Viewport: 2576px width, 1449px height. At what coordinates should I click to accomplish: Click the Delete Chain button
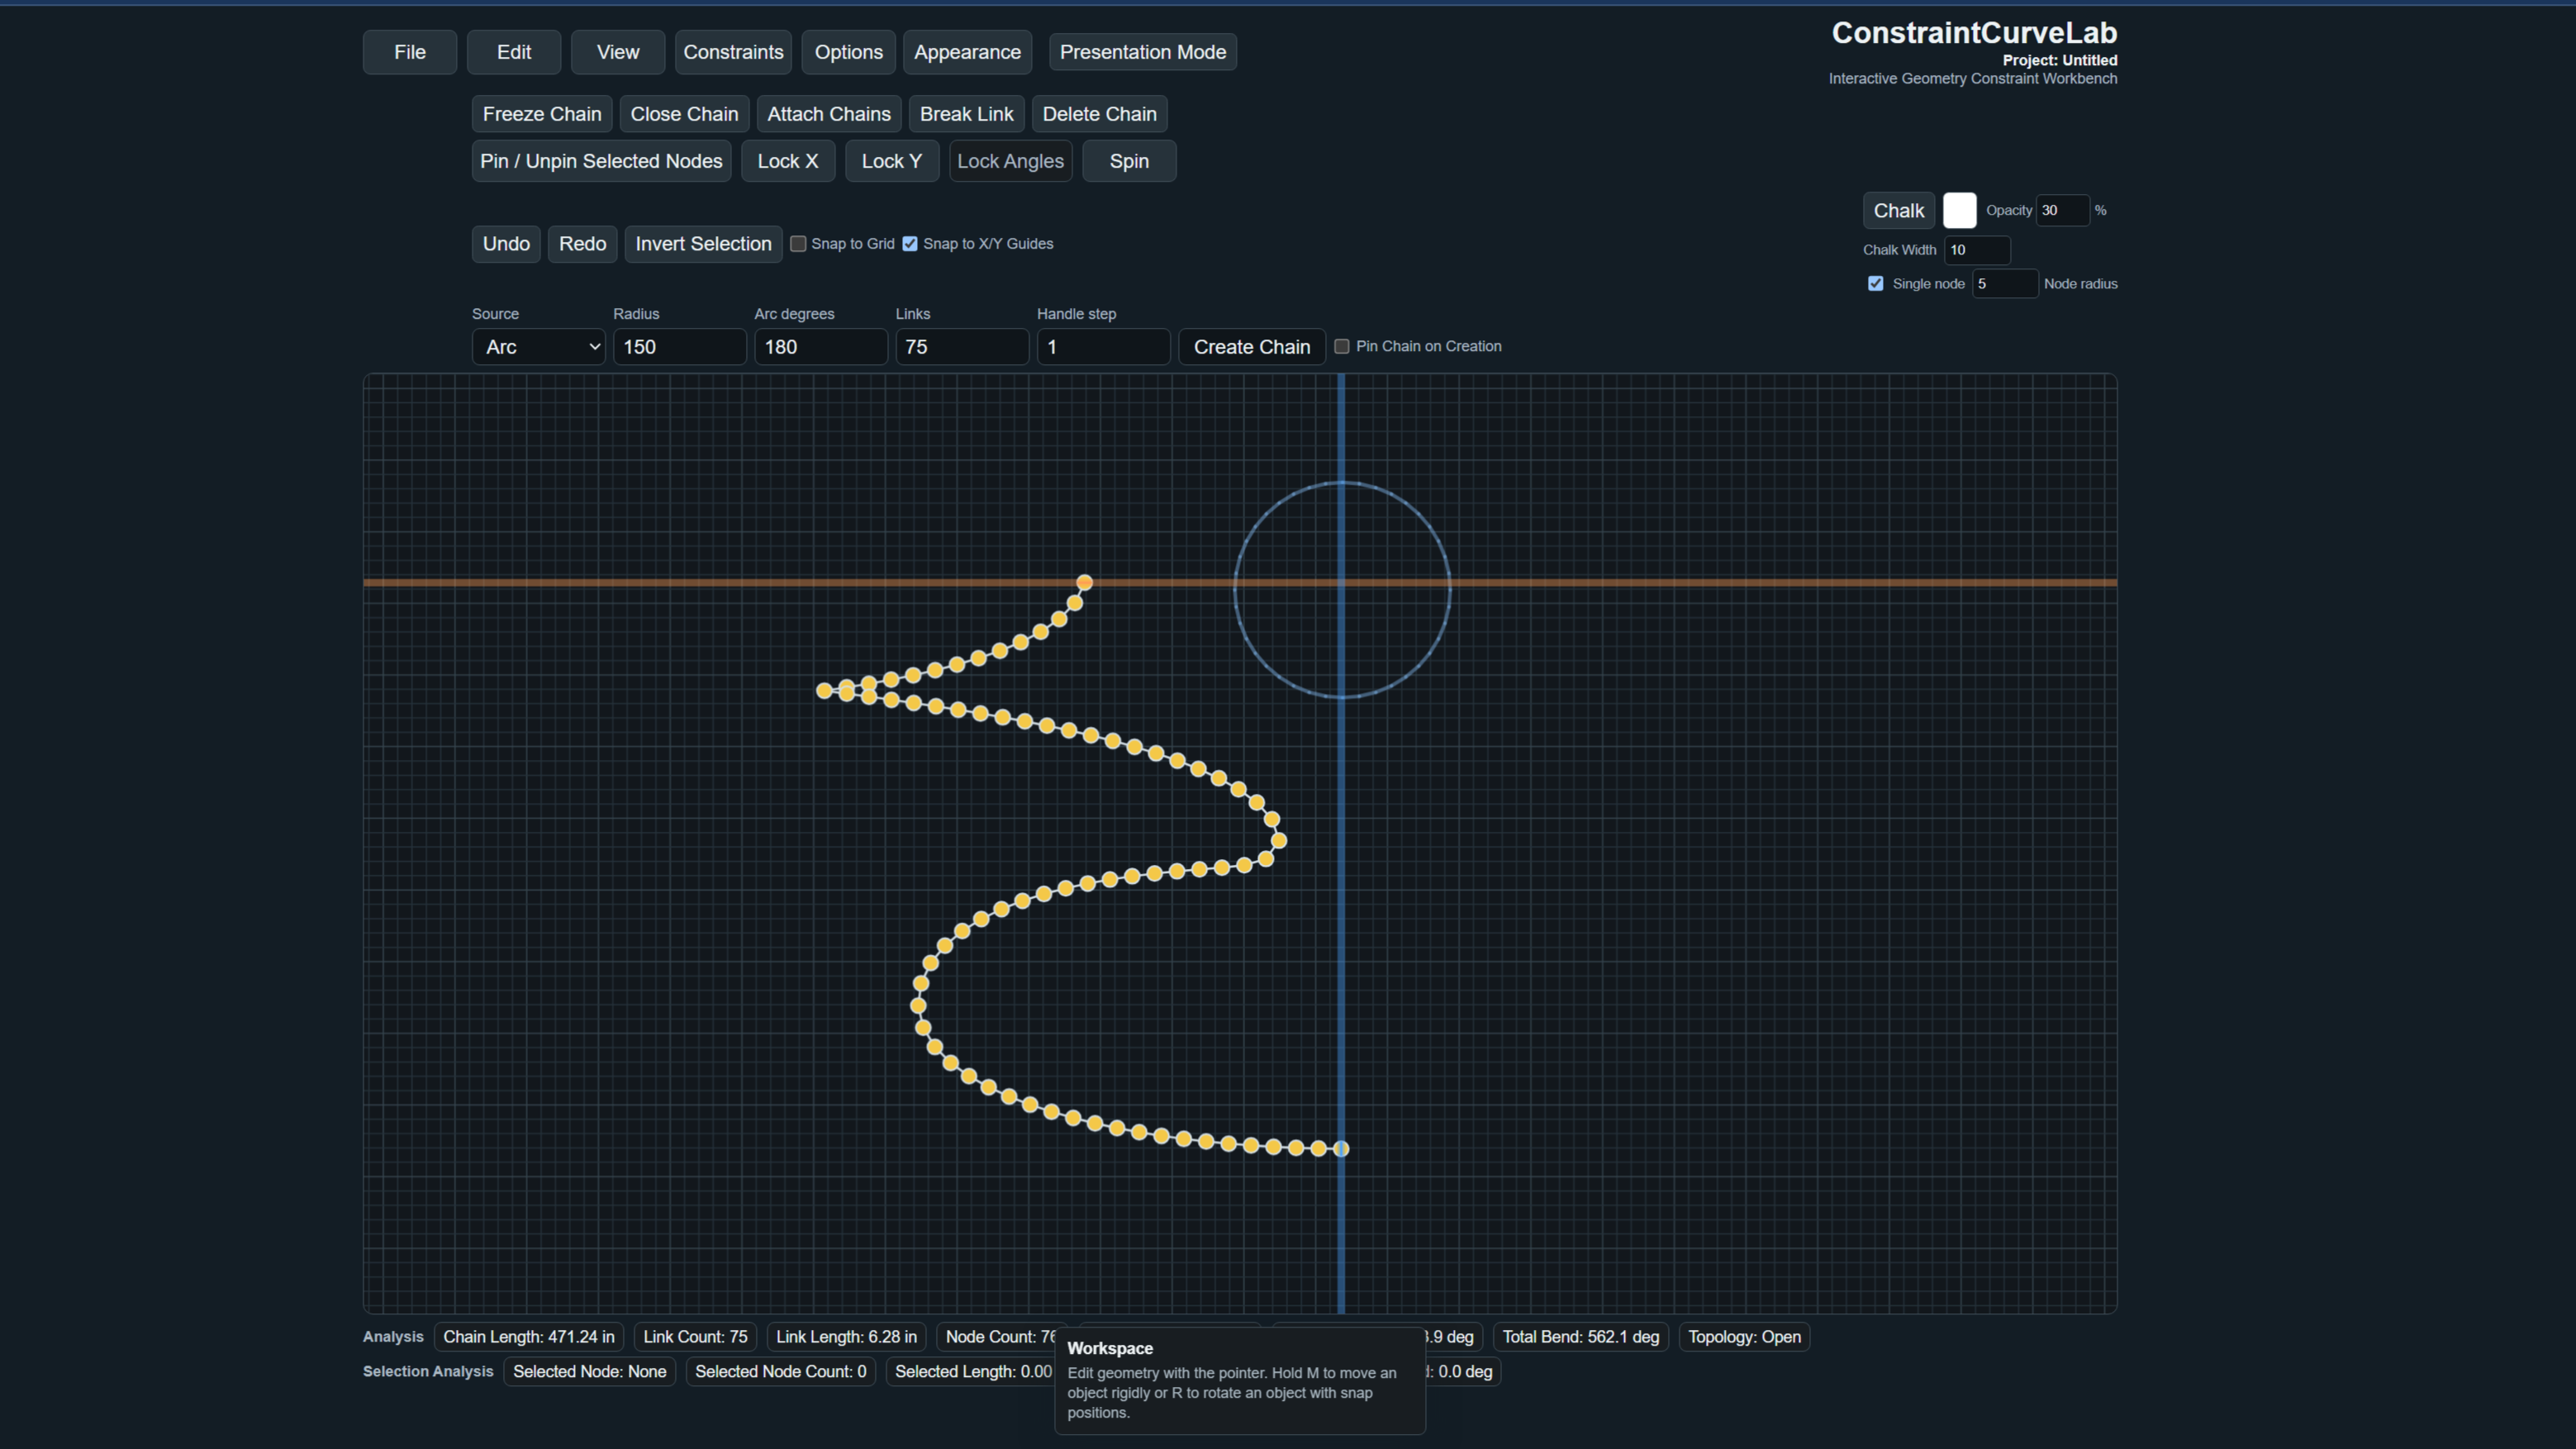(1099, 114)
